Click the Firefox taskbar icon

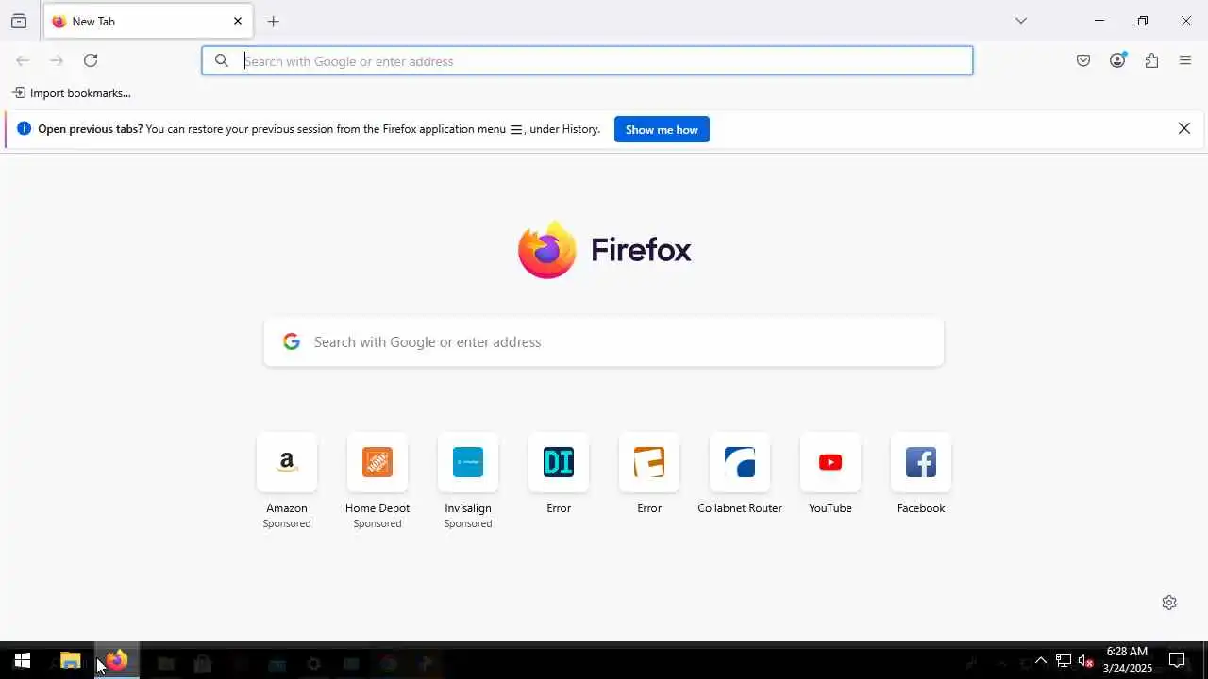[117, 661]
